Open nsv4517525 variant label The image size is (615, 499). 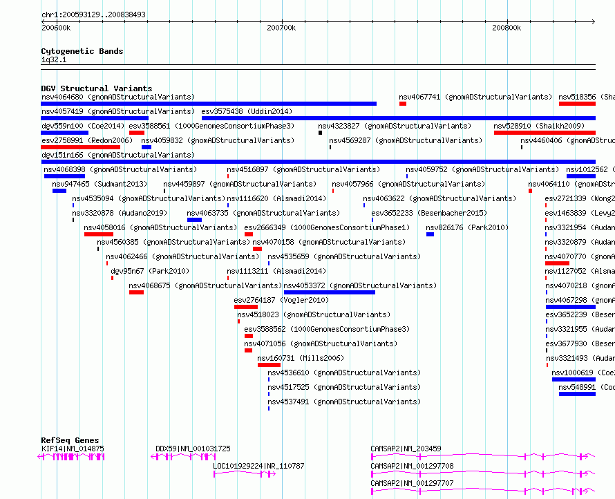(x=344, y=387)
